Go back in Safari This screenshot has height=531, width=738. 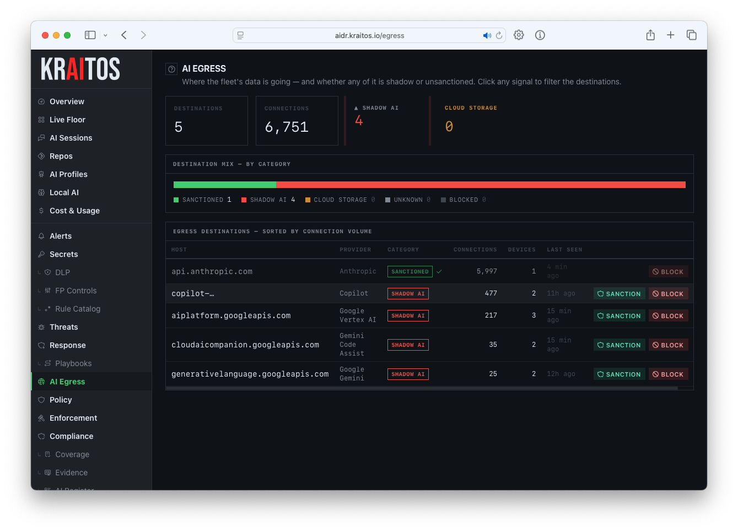(x=124, y=35)
